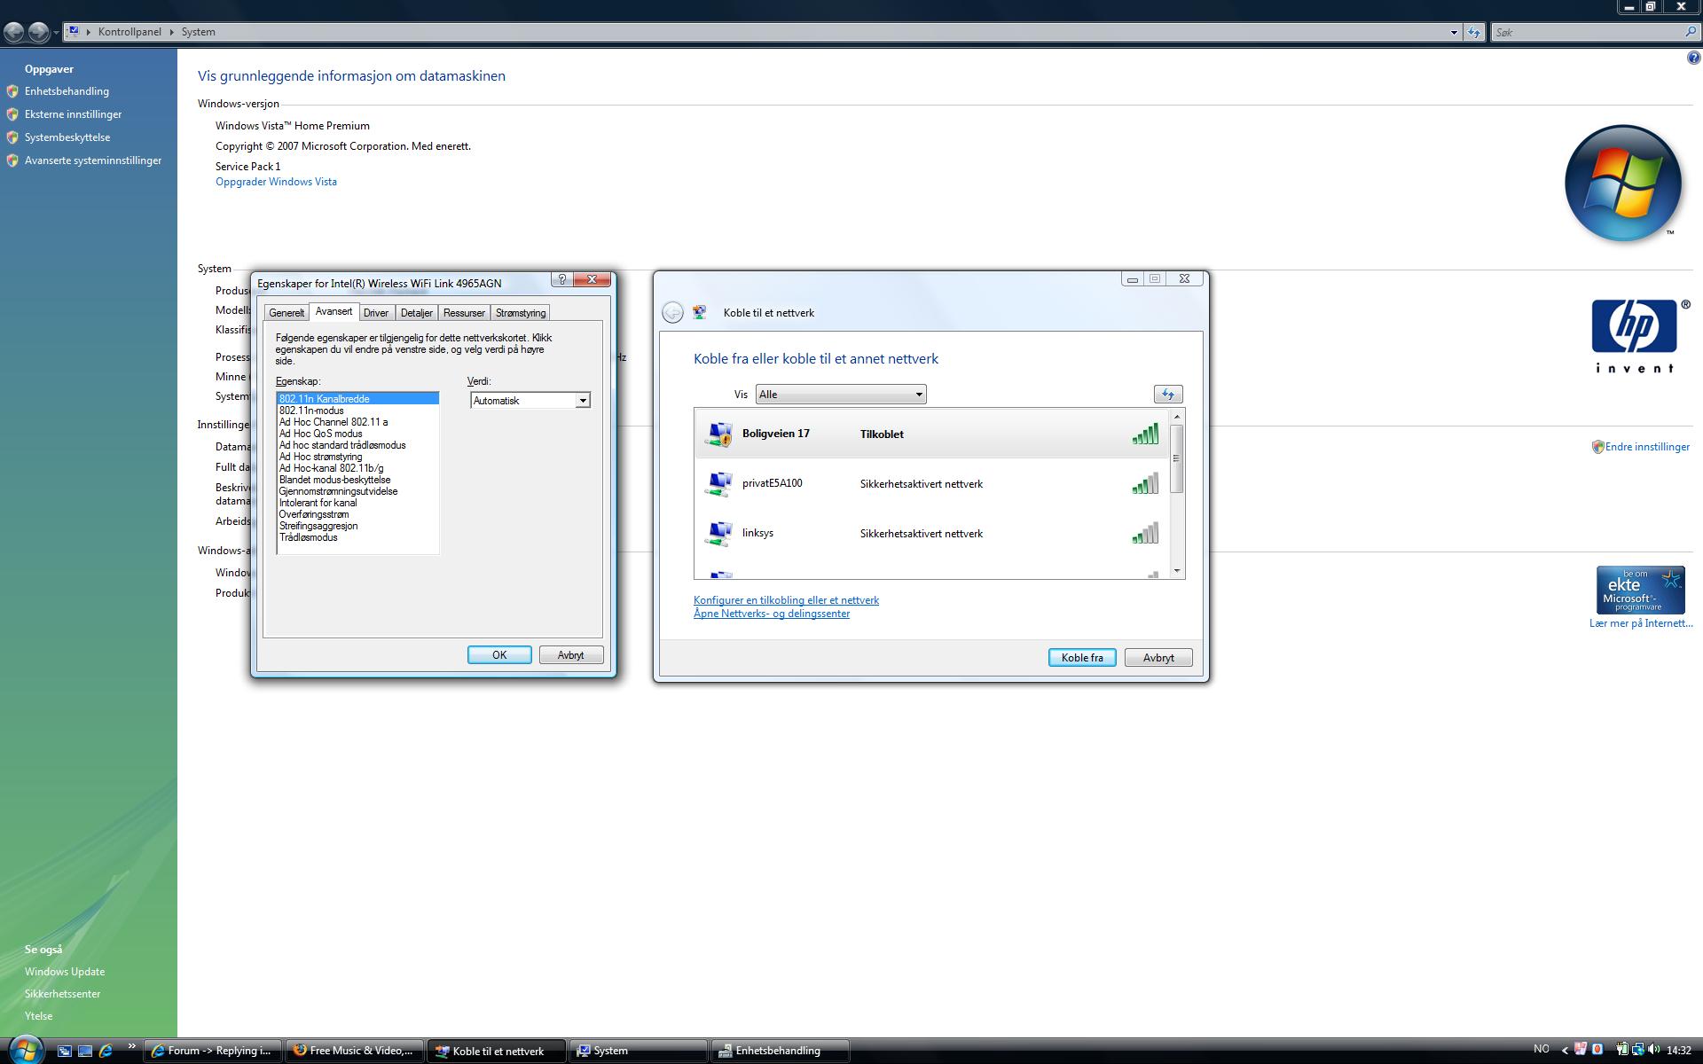Open volume speaker tray icon
The image size is (1703, 1064).
(x=1653, y=1049)
